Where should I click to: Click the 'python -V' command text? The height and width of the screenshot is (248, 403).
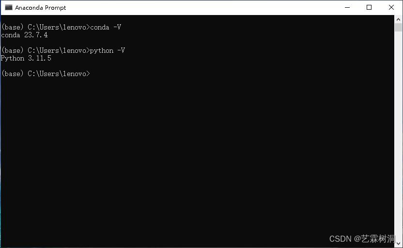(x=108, y=51)
